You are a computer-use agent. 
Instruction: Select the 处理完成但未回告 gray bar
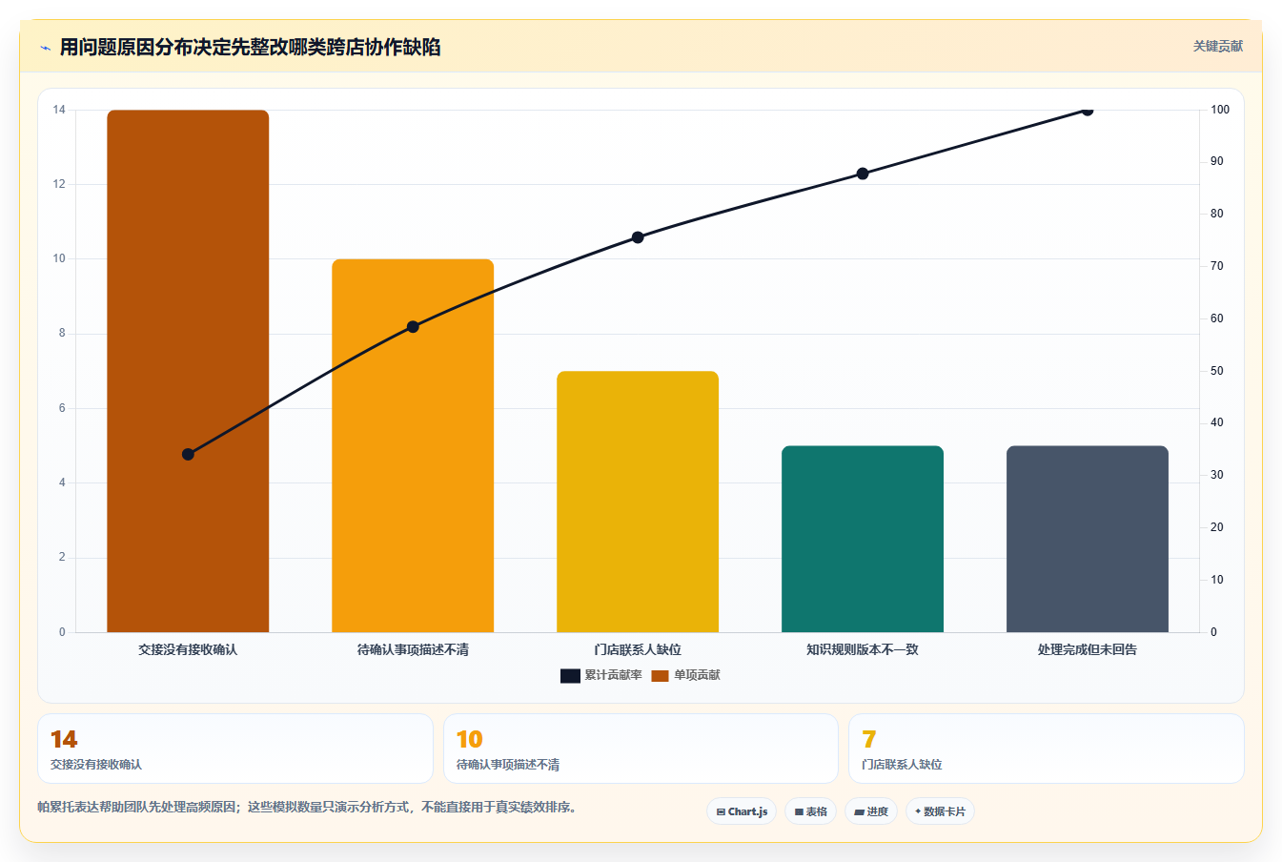[x=1088, y=539]
